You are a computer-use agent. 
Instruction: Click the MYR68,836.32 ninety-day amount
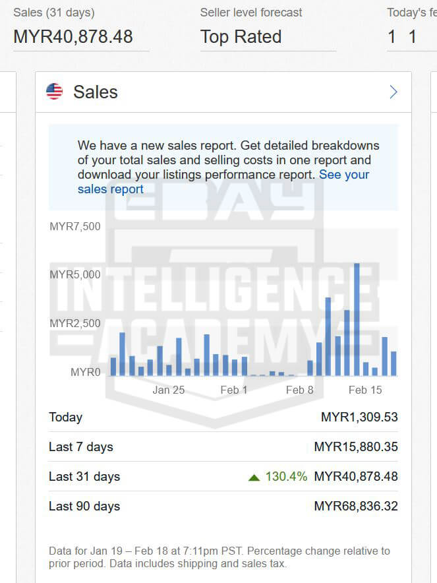click(x=356, y=506)
